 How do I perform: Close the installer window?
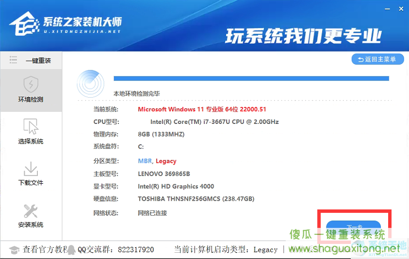[401, 9]
